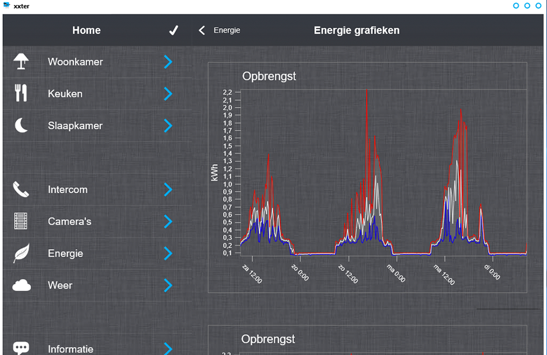Click the first Opbrengst chart title
The height and width of the screenshot is (355, 547).
click(x=269, y=77)
